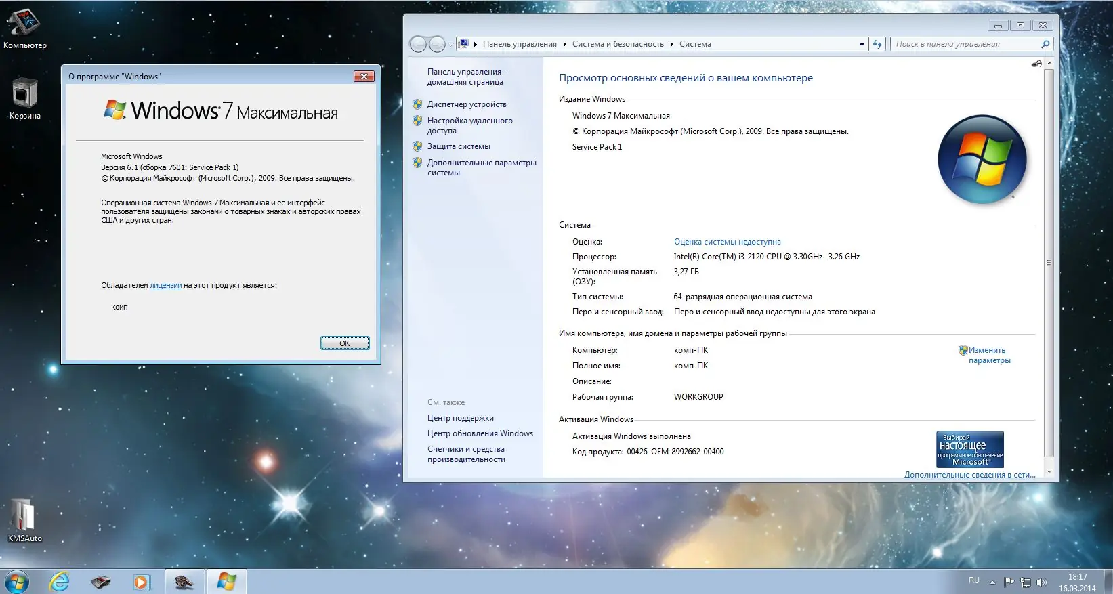Image resolution: width=1113 pixels, height=594 pixels.
Task: Click the Forward arrow in System window
Action: [x=437, y=44]
